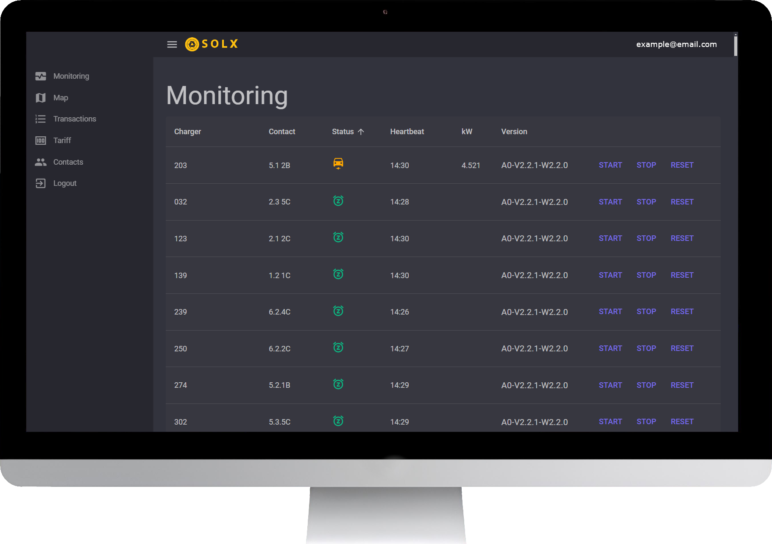The image size is (772, 544).
Task: Click START for charger 203
Action: click(610, 165)
